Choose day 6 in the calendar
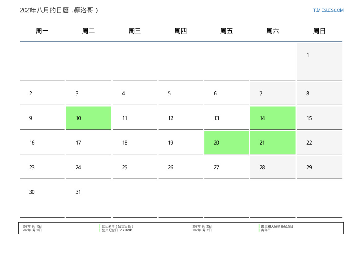This screenshot has height=256, width=362. [x=226, y=93]
